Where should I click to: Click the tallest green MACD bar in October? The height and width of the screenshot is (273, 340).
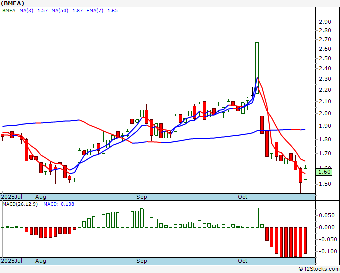(x=257, y=218)
